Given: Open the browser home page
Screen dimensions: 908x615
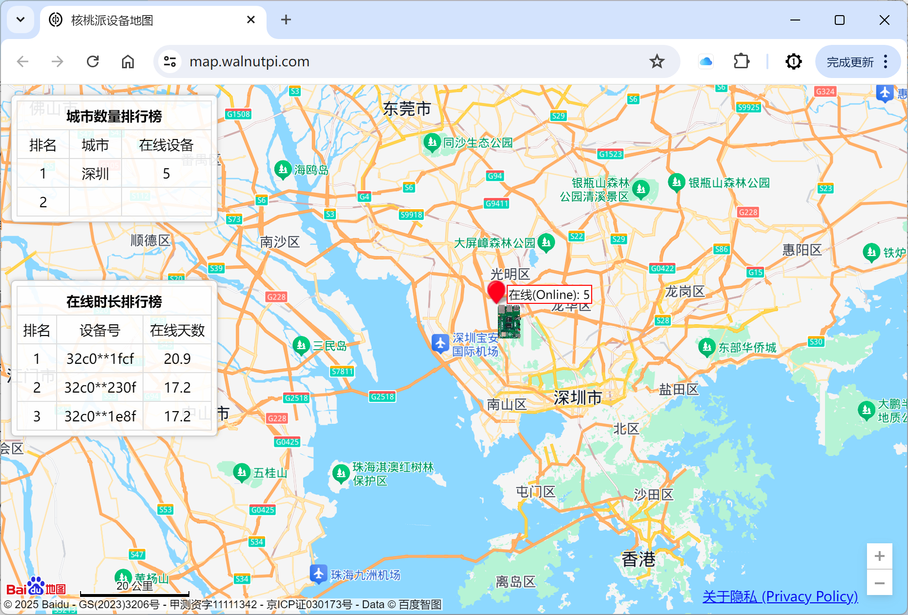Looking at the screenshot, I should click(128, 61).
